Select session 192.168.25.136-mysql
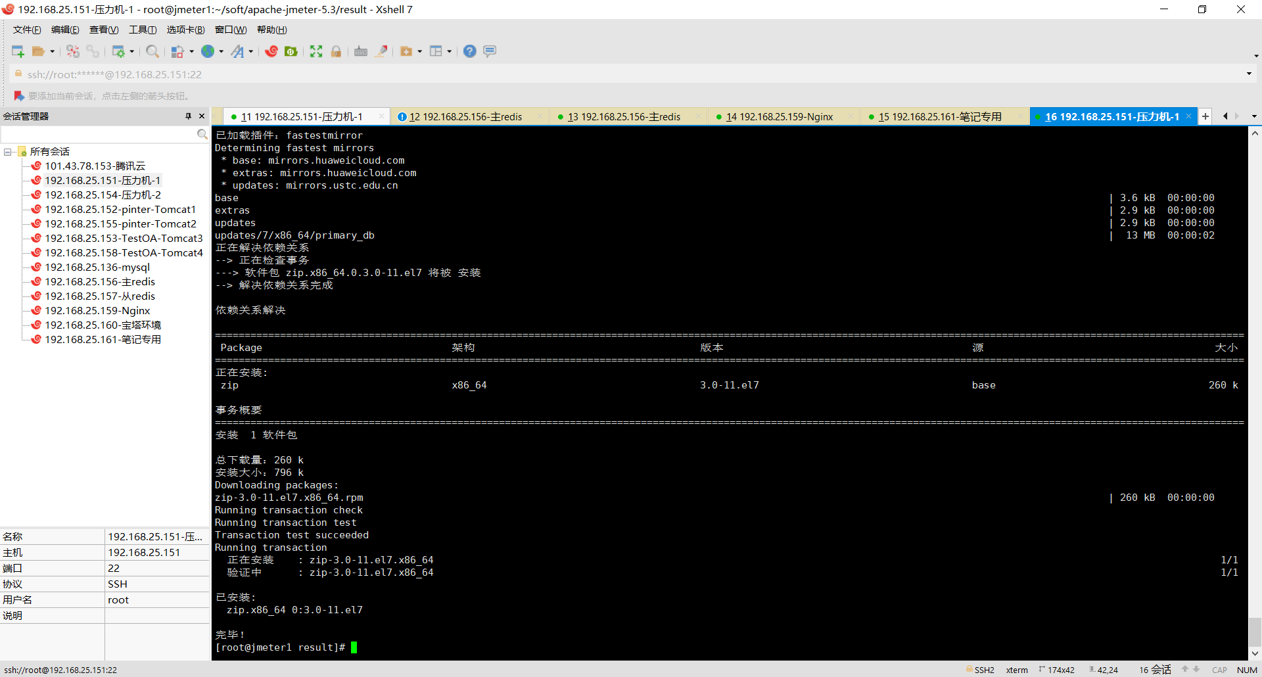This screenshot has height=677, width=1262. click(97, 268)
